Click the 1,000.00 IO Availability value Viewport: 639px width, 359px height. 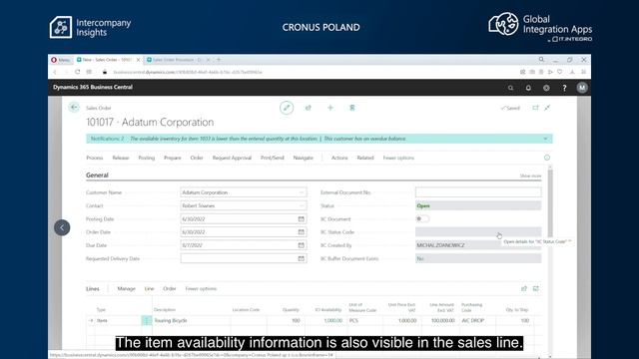tap(332, 321)
